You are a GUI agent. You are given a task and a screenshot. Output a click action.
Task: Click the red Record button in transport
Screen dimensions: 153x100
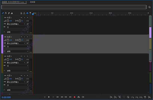coord(74,97)
